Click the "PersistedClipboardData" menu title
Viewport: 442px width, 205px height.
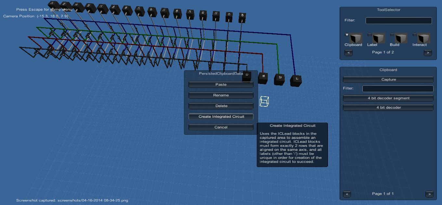point(221,74)
